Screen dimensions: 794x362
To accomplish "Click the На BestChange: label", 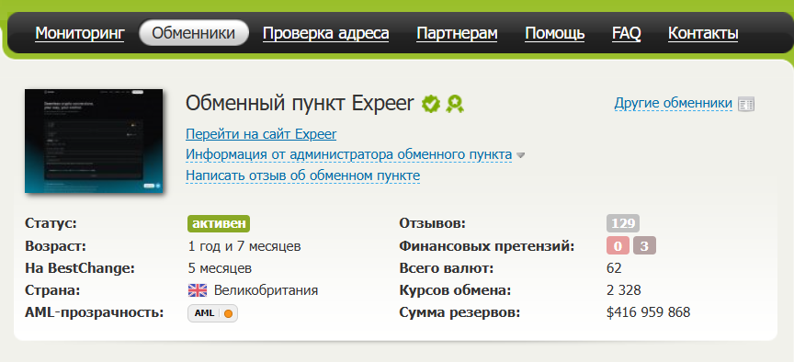I will coord(80,268).
